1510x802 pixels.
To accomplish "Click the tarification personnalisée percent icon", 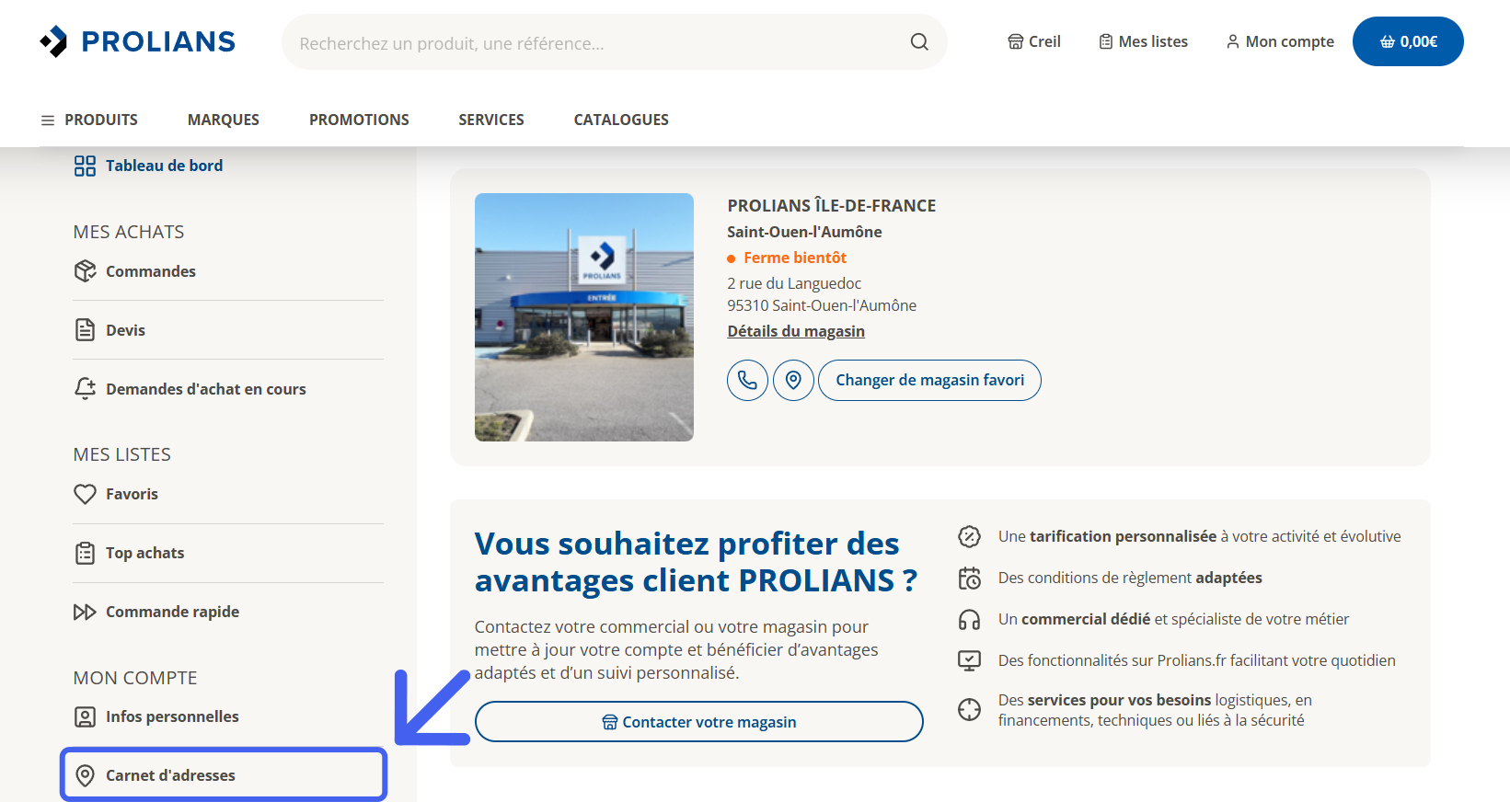I will [x=970, y=536].
